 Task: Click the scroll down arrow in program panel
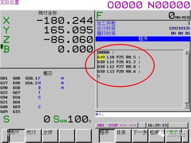click(187, 106)
